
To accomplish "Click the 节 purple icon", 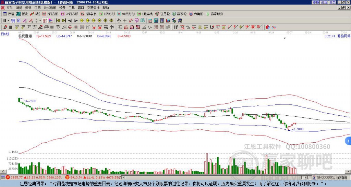I will pyautogui.click(x=136, y=21).
